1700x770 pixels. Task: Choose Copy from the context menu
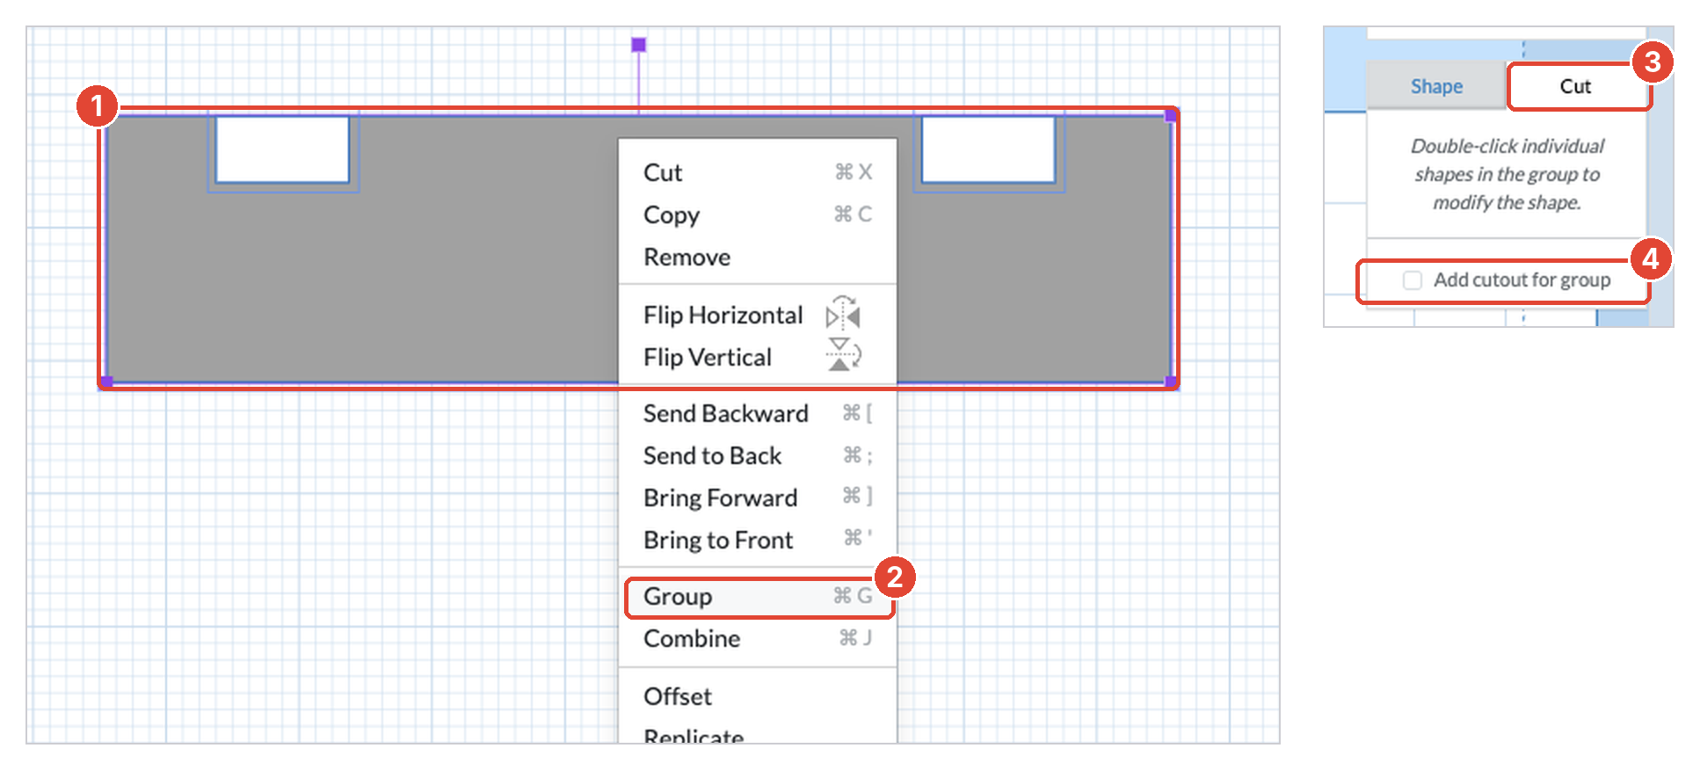point(757,214)
